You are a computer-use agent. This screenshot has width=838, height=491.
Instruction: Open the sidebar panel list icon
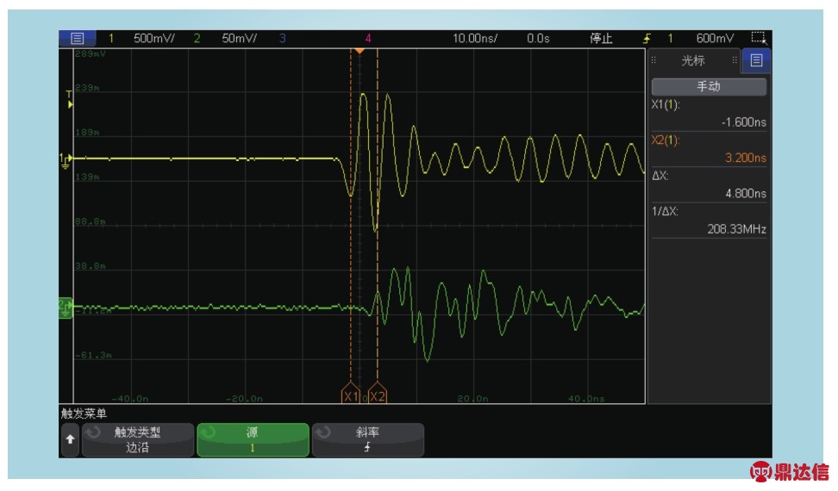[x=756, y=60]
